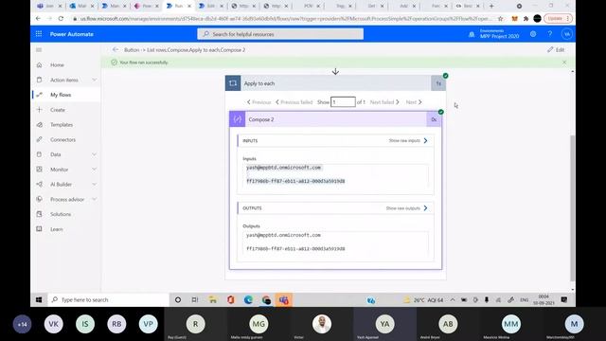606x341 pixels.
Task: Click the browser address bar URL
Action: [x=285, y=18]
